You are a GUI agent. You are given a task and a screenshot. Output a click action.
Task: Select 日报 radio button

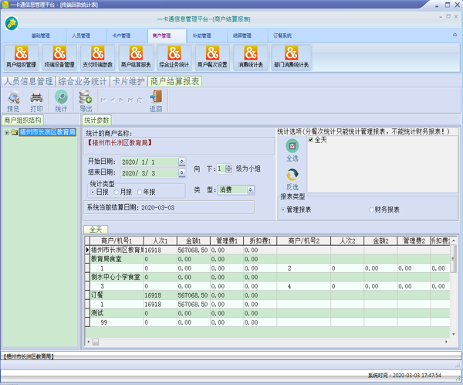(x=93, y=192)
